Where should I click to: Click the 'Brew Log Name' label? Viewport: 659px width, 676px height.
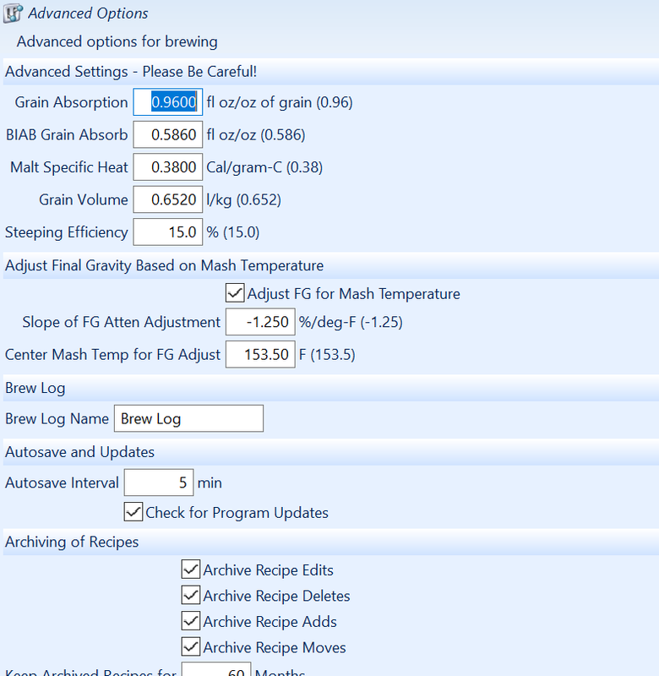point(57,418)
